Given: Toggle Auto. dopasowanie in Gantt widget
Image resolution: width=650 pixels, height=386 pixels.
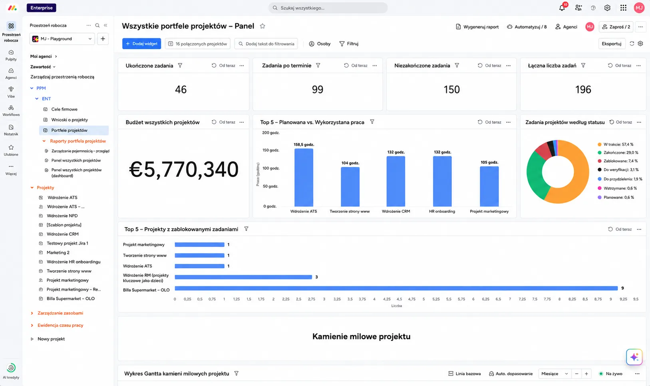Looking at the screenshot, I should (x=511, y=374).
